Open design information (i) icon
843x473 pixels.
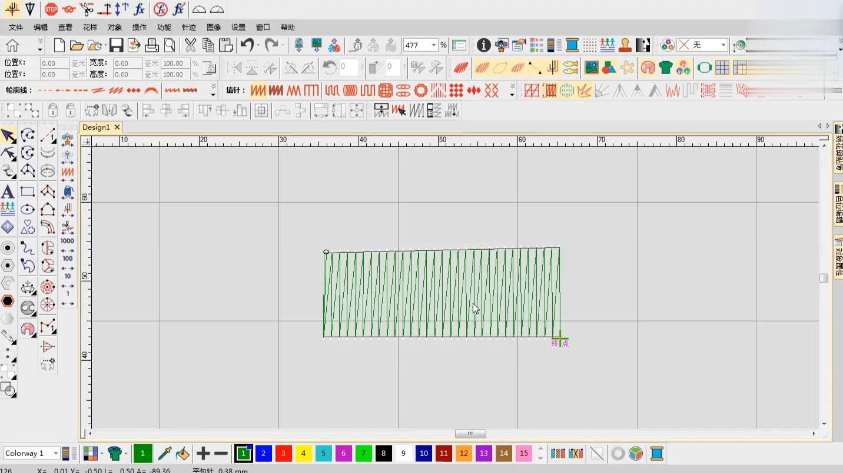coord(483,45)
